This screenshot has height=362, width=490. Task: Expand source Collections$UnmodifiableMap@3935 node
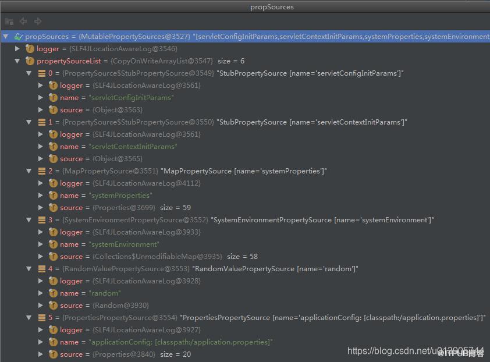pos(41,256)
